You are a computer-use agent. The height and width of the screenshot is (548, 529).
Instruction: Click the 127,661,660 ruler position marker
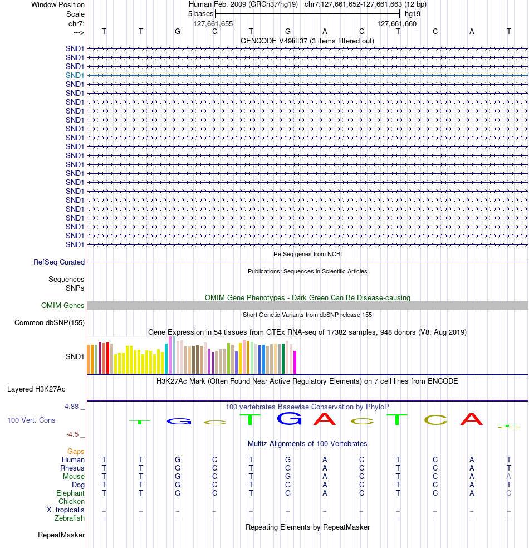[397, 23]
